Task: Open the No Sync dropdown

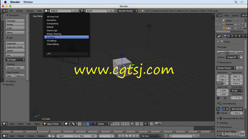Action: pyautogui.click(x=151, y=136)
